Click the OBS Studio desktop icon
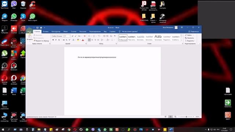 [x=4, y=67]
